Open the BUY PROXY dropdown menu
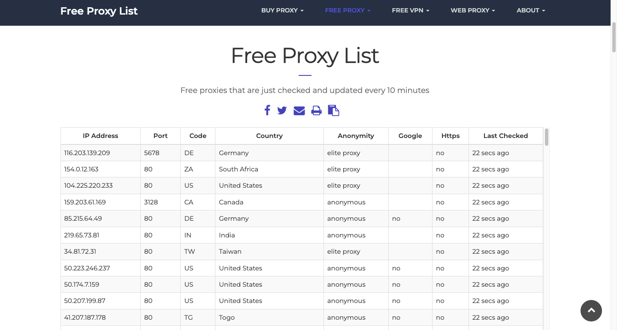 (x=282, y=10)
